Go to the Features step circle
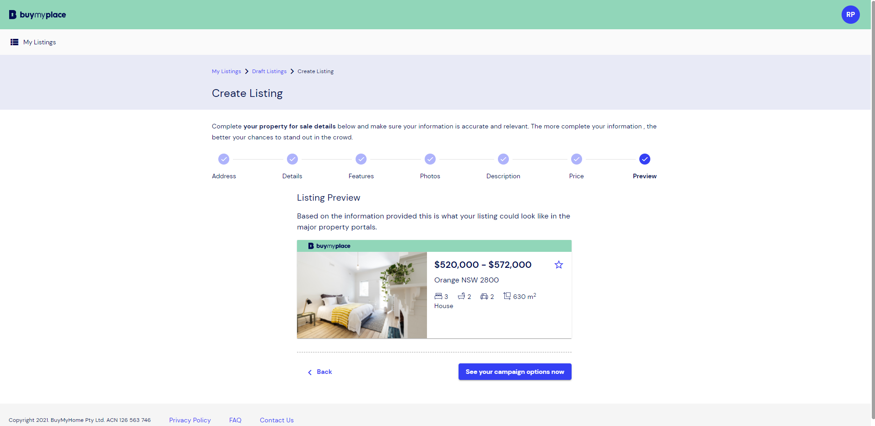The width and height of the screenshot is (875, 426). (x=361, y=159)
